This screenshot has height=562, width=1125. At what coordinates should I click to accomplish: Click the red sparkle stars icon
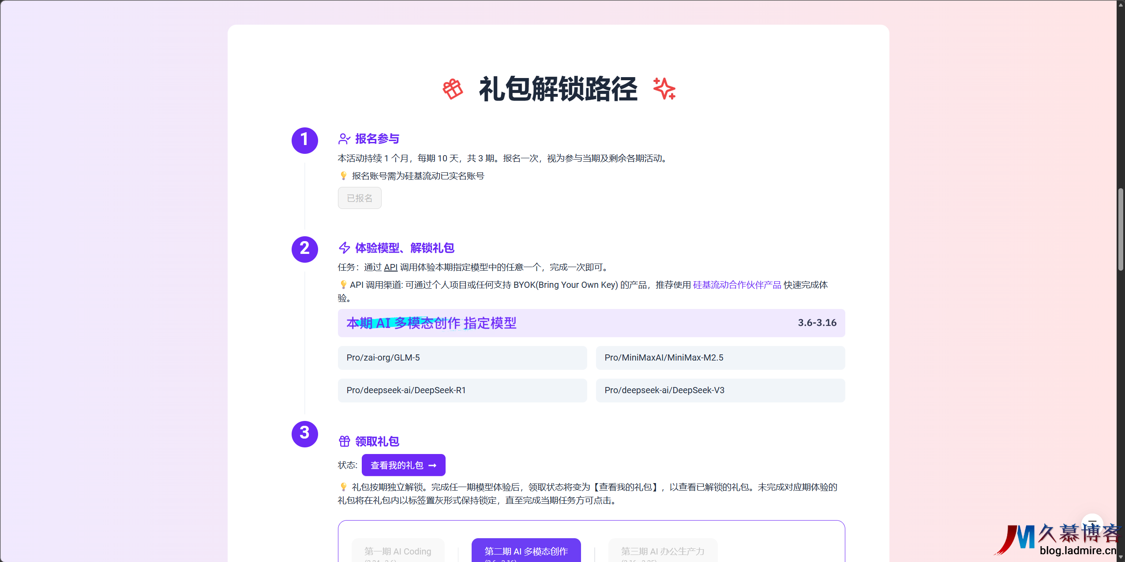tap(664, 89)
